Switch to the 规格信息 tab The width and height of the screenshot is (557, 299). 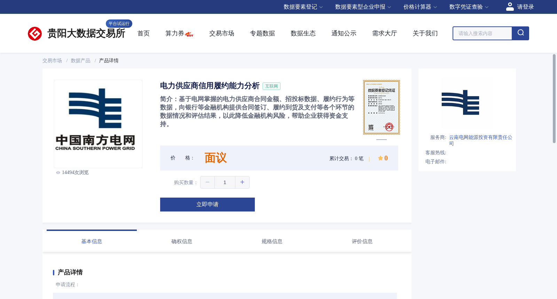272,241
